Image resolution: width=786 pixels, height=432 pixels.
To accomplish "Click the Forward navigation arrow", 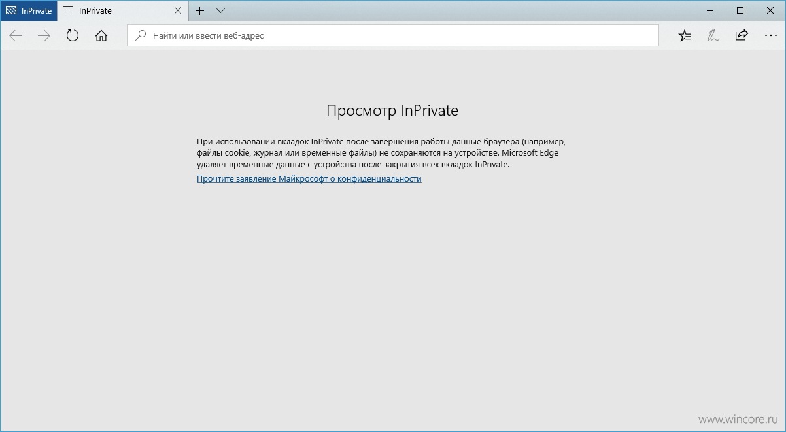I will click(x=44, y=36).
